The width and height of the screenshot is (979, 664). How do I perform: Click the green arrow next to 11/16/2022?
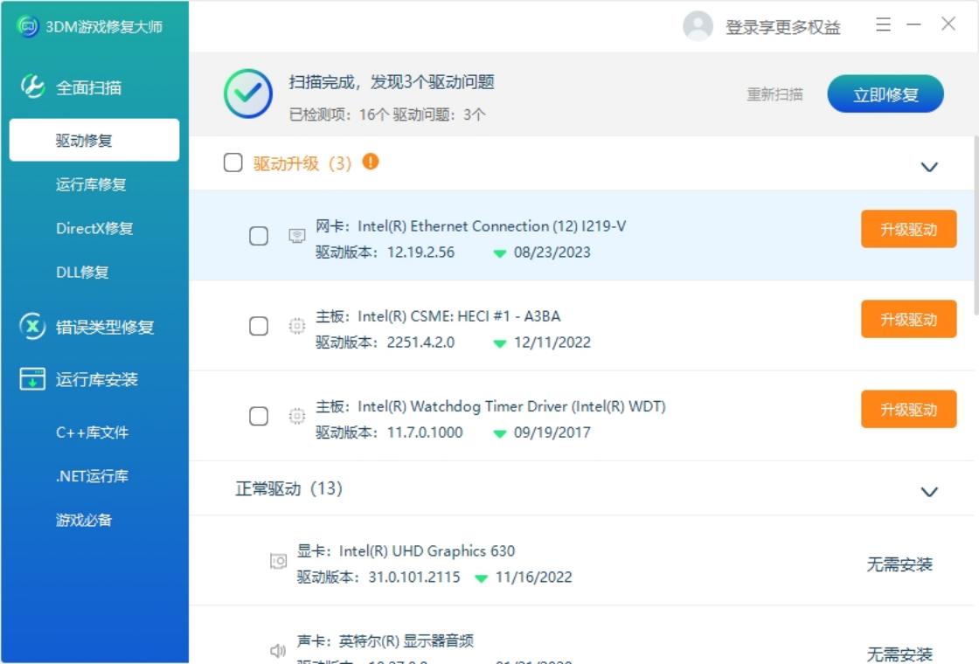coord(481,578)
